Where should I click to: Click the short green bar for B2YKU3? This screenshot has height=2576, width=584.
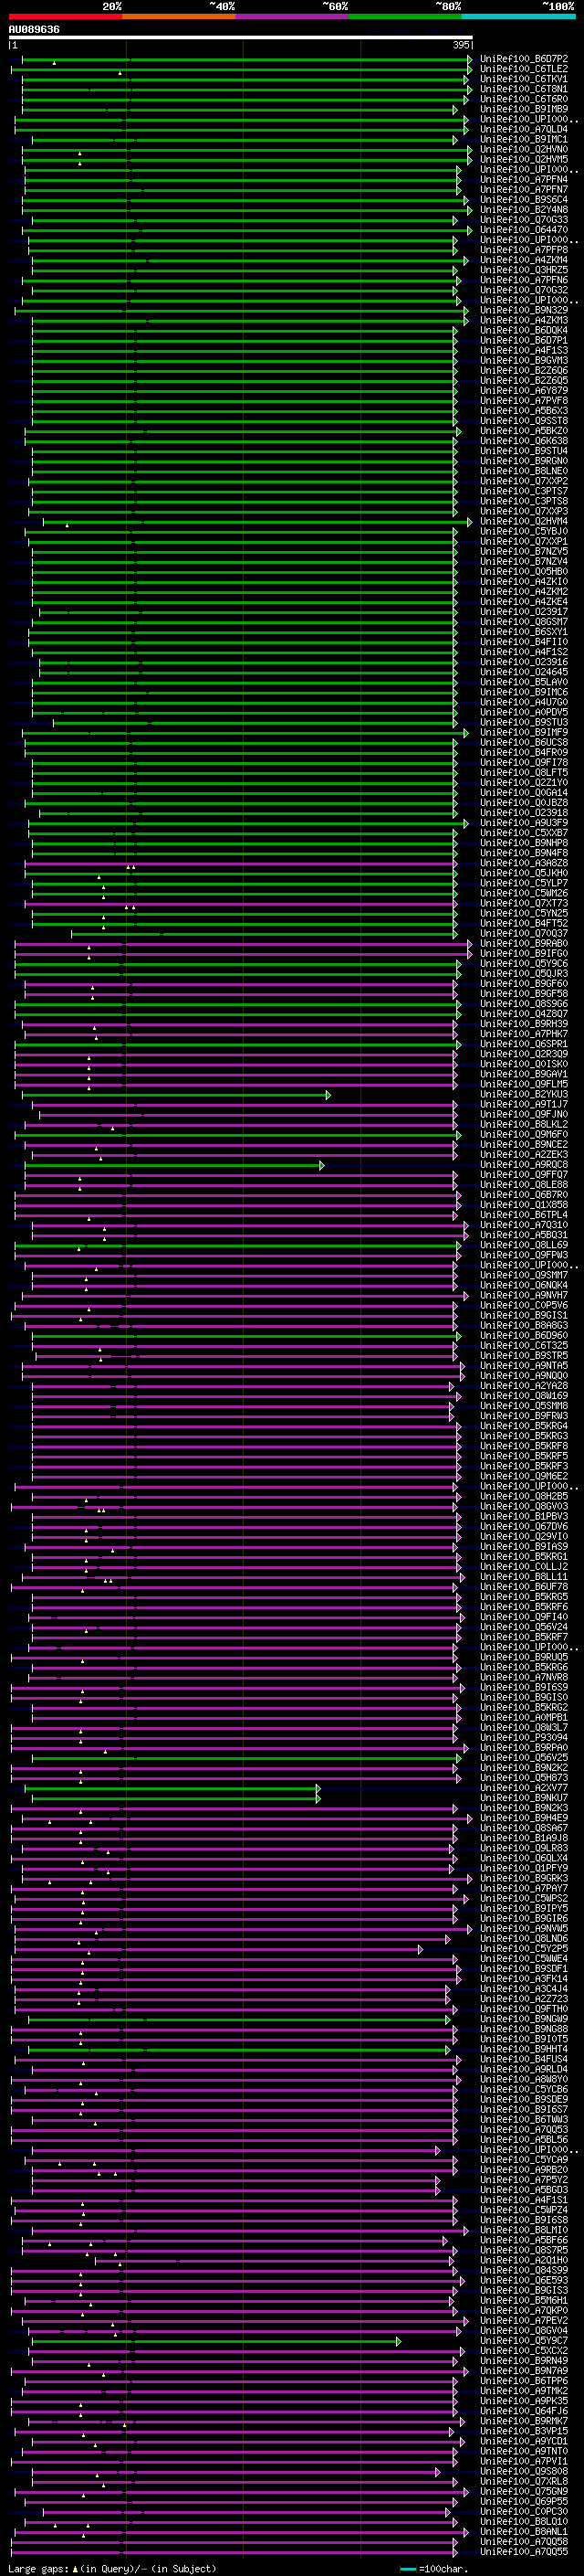pos(176,1095)
